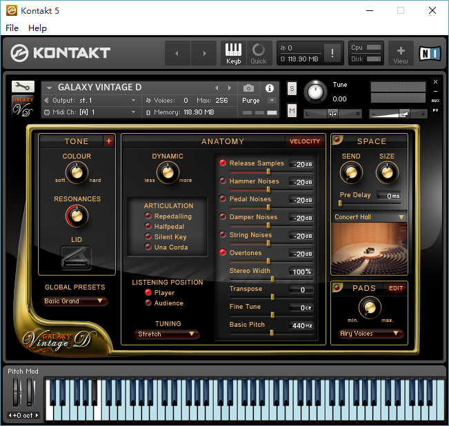The image size is (449, 426).
Task: Click the Quick load icon
Action: [x=259, y=52]
